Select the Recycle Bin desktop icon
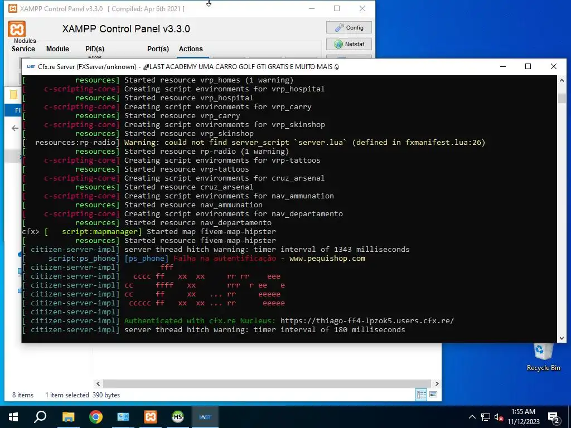This screenshot has height=428, width=571. pyautogui.click(x=543, y=357)
